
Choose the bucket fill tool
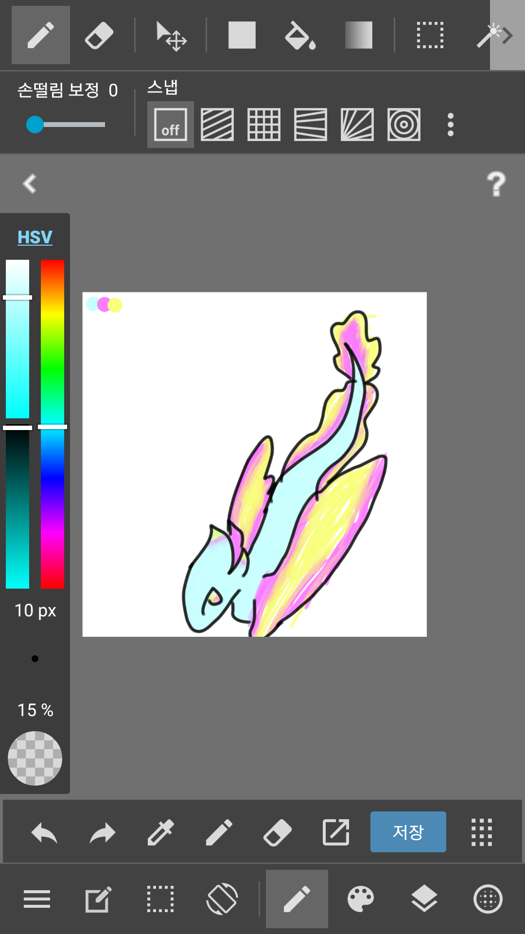299,36
